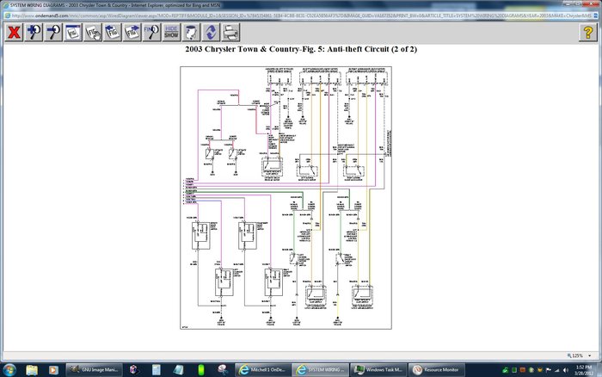Switch to Windows Task Manager window

(x=378, y=370)
